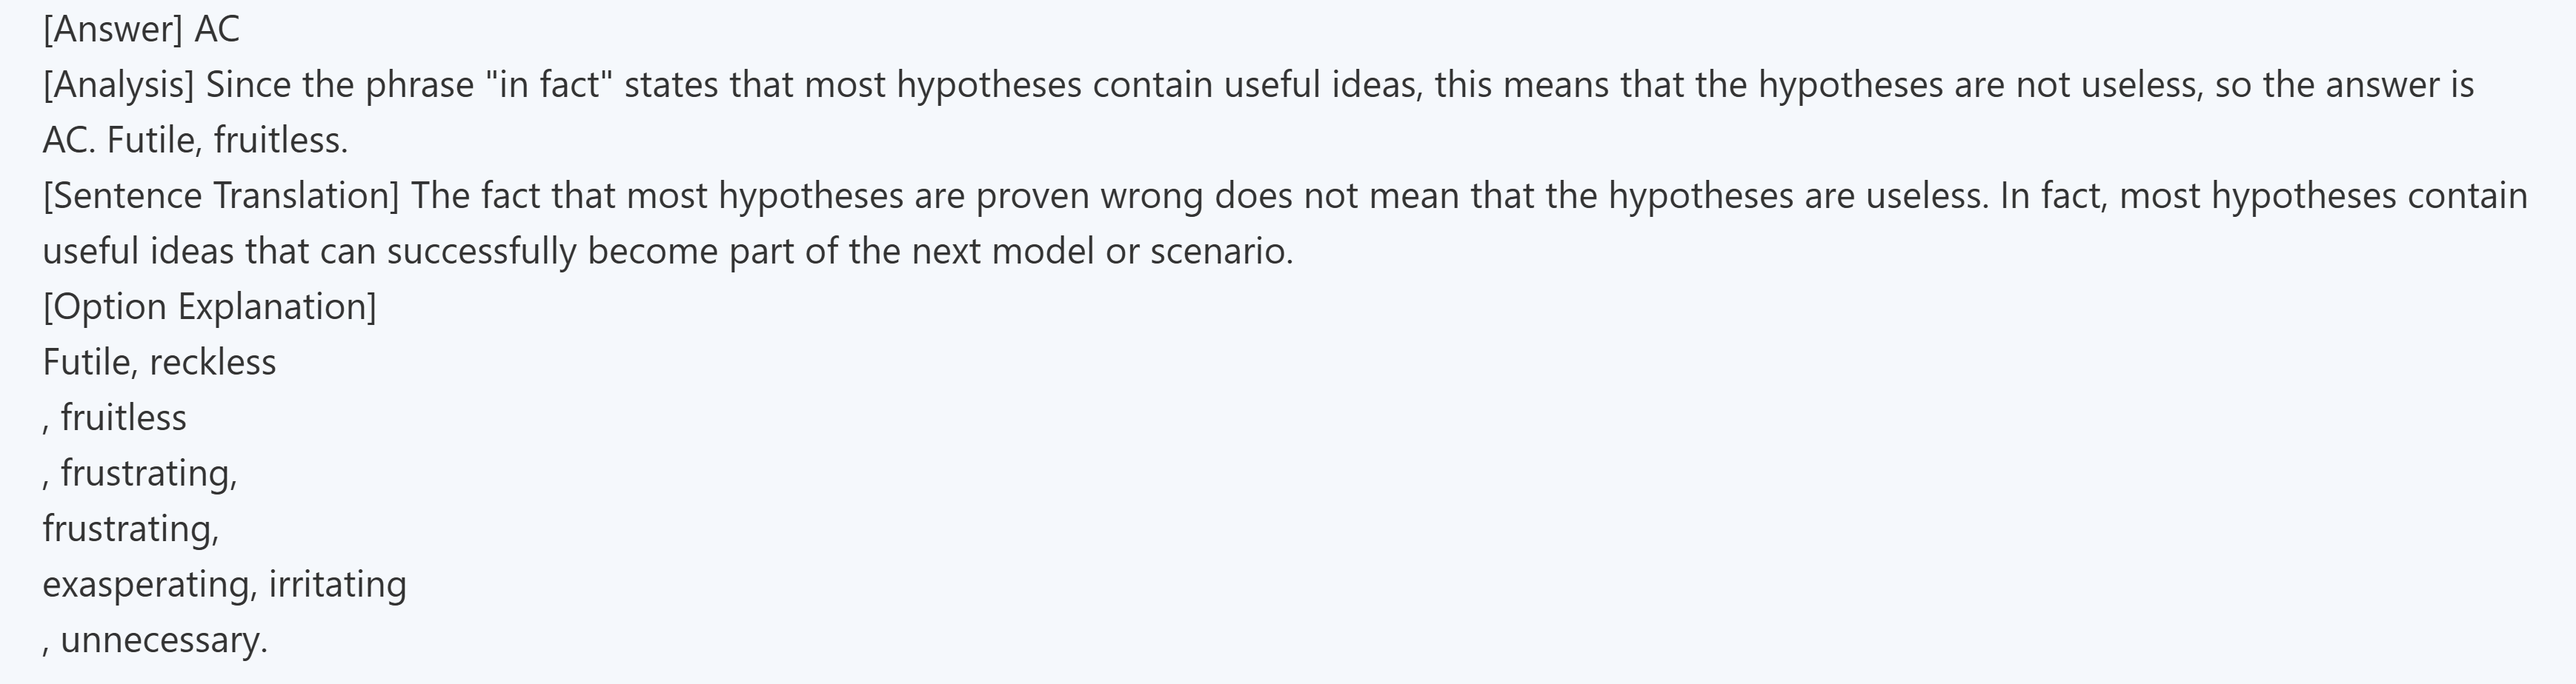Click the [Answer] label
Viewport: 2576px width, 684px height.
pyautogui.click(x=112, y=30)
